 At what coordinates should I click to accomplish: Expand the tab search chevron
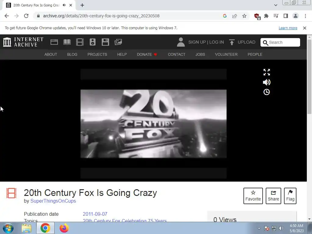pos(275,5)
